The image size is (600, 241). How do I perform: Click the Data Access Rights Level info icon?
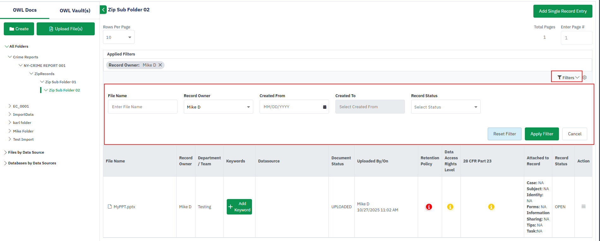[x=450, y=207]
